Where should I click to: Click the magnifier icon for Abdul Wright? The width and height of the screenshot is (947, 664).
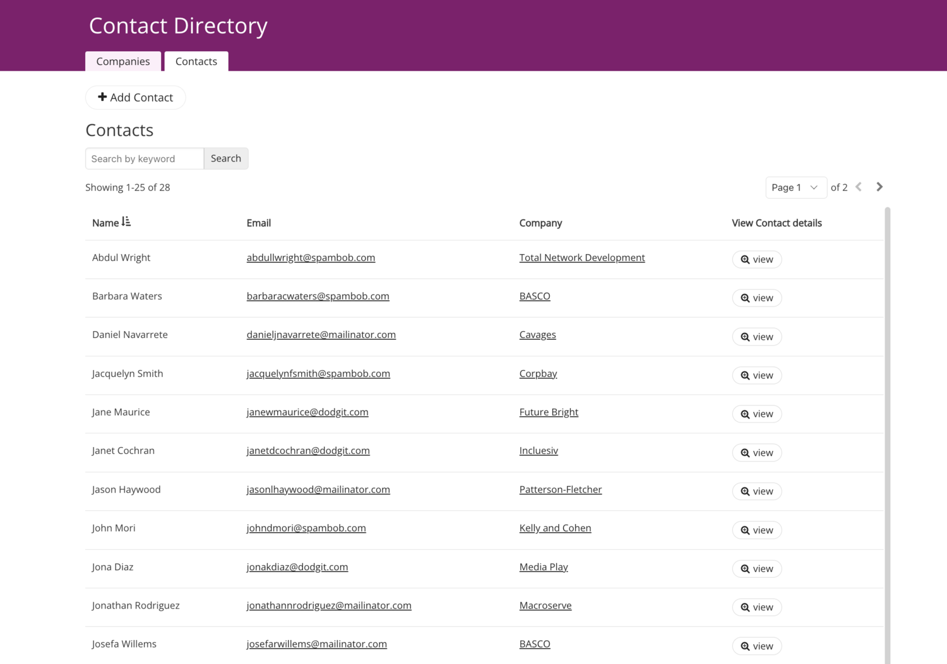tap(745, 260)
